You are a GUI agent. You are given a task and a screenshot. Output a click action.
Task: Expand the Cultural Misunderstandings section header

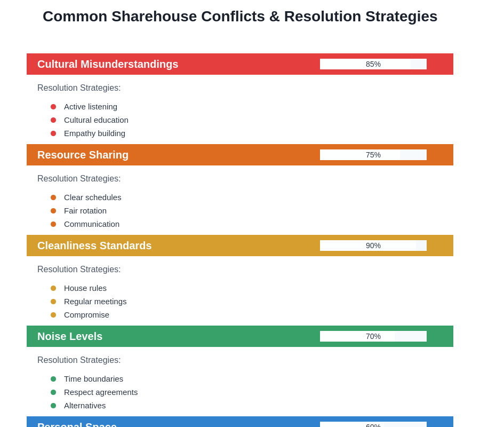[x=108, y=64]
